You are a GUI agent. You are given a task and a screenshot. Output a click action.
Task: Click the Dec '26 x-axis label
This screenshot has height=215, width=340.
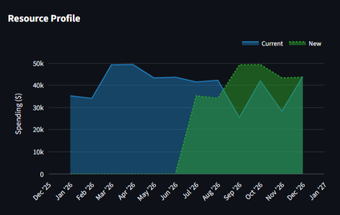tap(296, 191)
